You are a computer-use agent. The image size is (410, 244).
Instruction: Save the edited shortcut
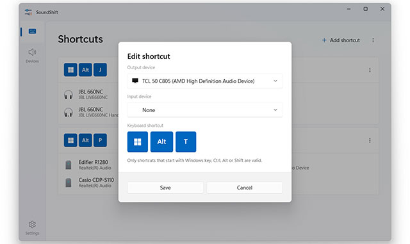165,188
